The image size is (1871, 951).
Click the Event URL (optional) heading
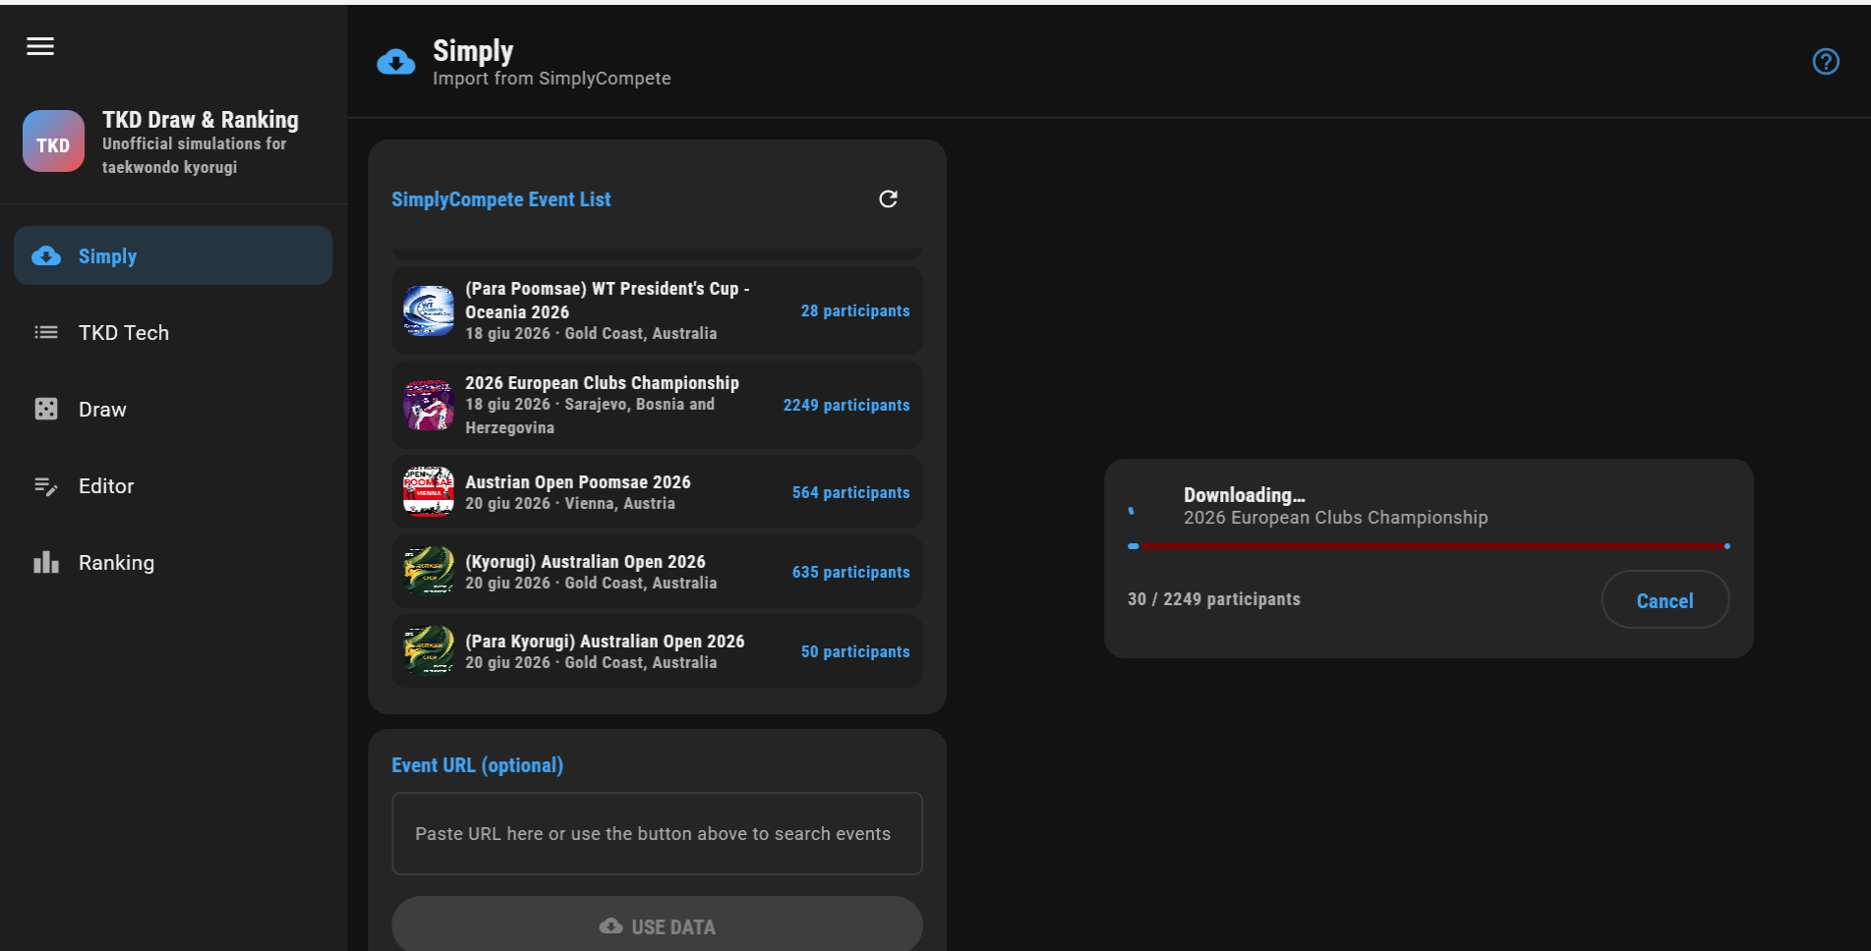coord(478,765)
